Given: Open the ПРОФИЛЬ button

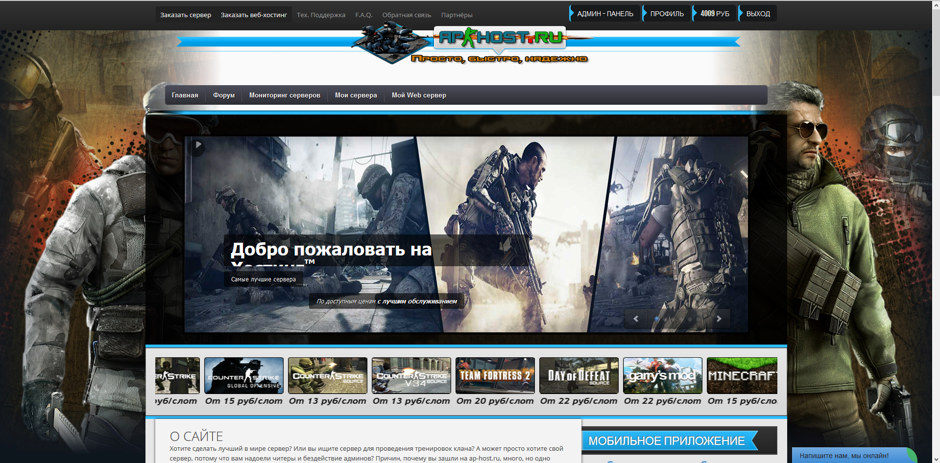Looking at the screenshot, I should pyautogui.click(x=666, y=14).
